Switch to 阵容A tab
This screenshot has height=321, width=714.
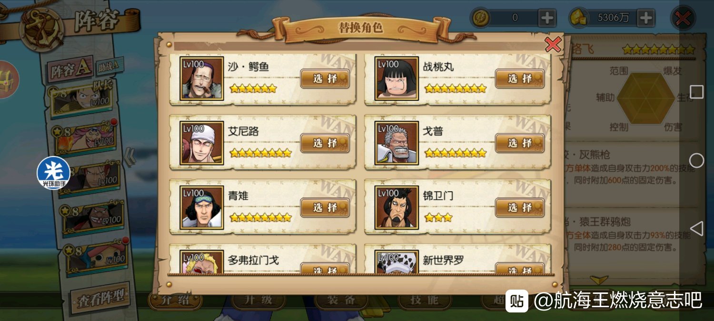[71, 70]
